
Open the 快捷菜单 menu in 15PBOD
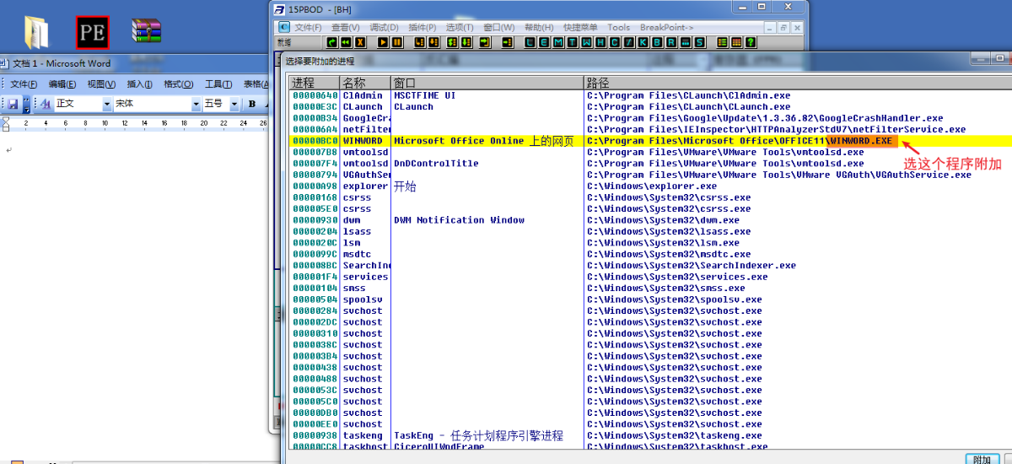[x=579, y=27]
